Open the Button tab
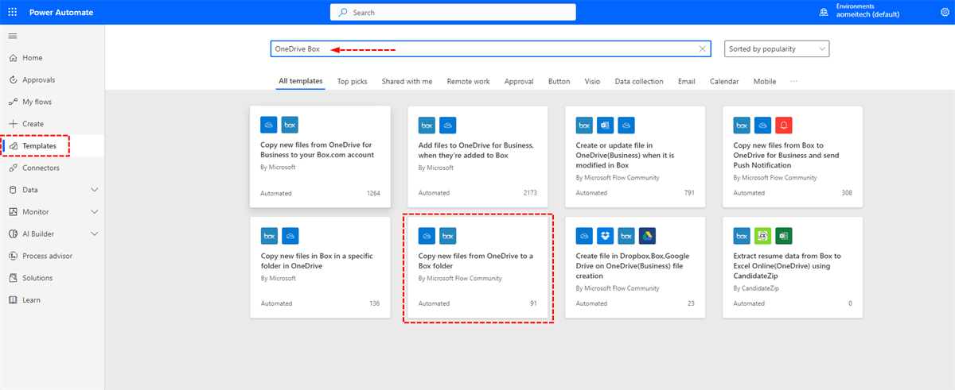Viewport: 955px width, 390px height. [559, 81]
